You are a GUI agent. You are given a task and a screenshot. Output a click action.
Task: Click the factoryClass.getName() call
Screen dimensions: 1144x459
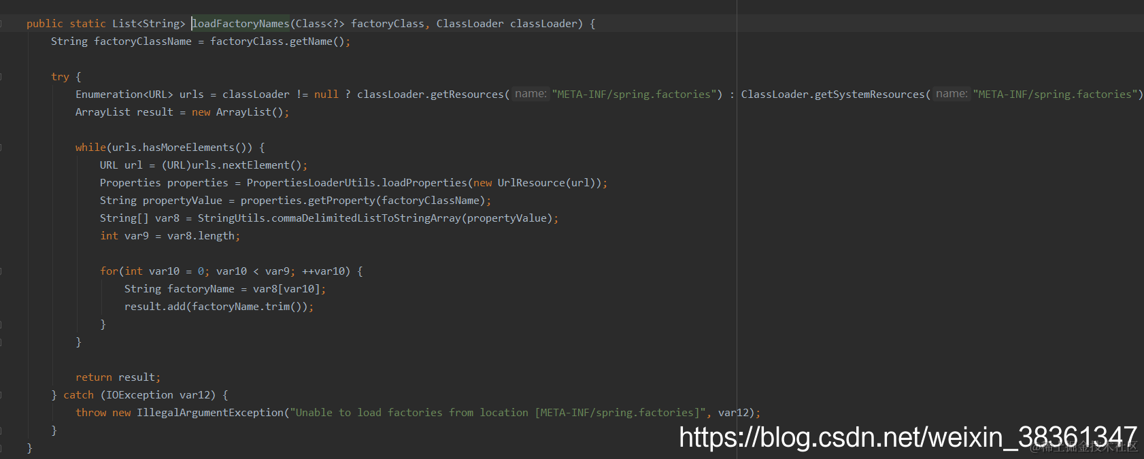click(x=277, y=41)
